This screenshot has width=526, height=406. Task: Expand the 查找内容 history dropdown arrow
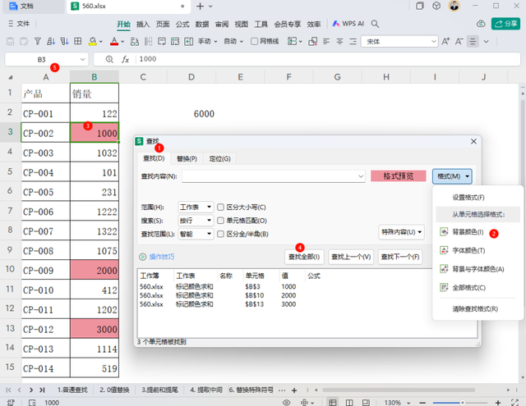click(361, 176)
